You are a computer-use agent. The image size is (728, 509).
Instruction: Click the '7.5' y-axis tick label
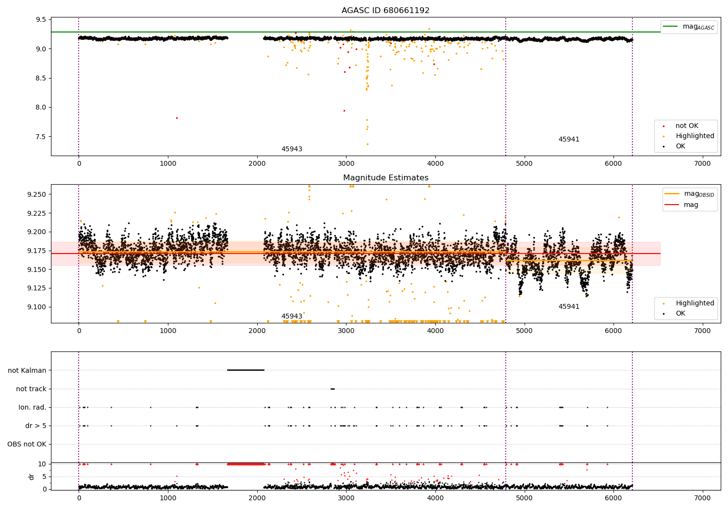[42, 137]
